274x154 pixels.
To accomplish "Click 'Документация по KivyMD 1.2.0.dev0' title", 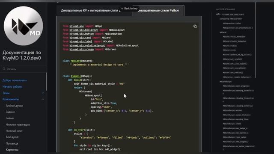I will tap(22, 55).
